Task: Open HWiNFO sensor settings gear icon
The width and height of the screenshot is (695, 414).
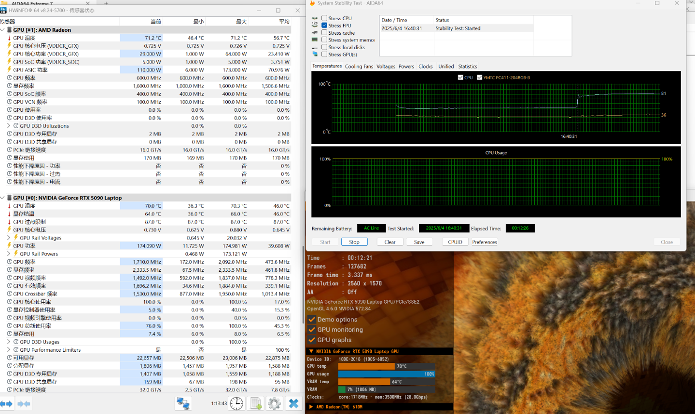Action: pos(274,403)
